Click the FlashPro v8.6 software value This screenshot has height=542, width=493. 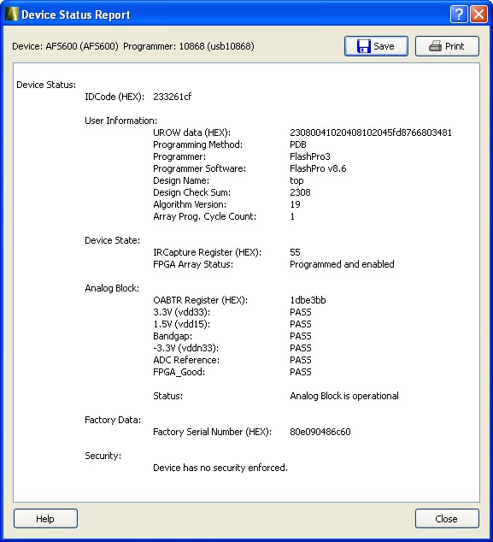pos(318,168)
